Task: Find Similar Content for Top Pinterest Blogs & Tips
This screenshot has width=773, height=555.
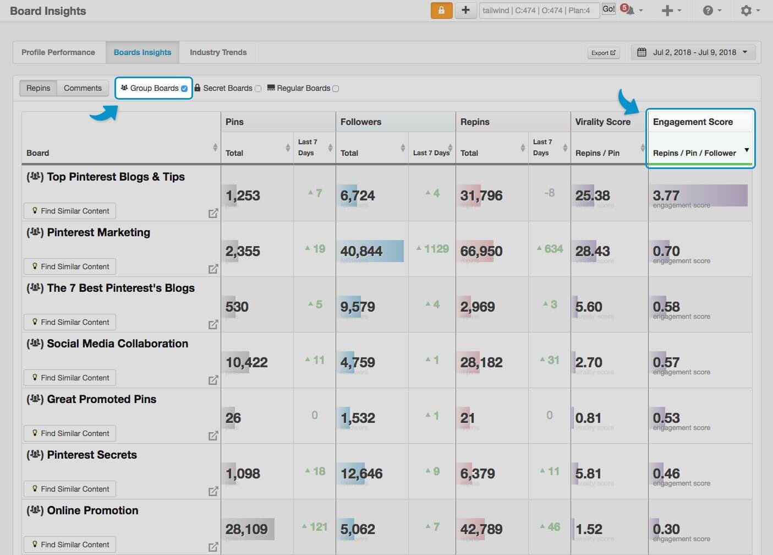Action: pyautogui.click(x=70, y=211)
